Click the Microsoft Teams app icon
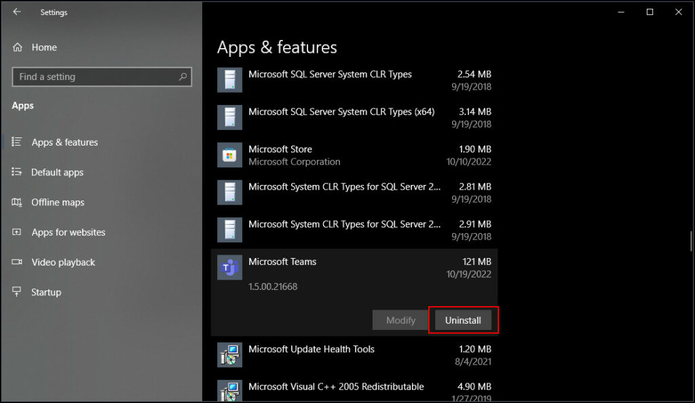 229,267
